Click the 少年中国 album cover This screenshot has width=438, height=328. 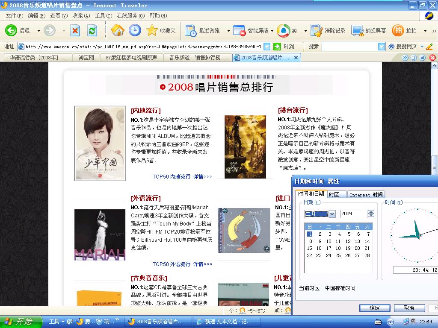[x=100, y=143]
